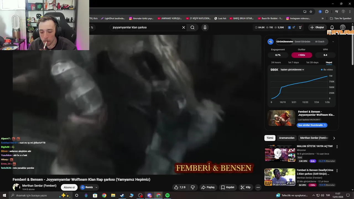
Task: Select Tümü filter chip
Action: pyautogui.click(x=270, y=138)
